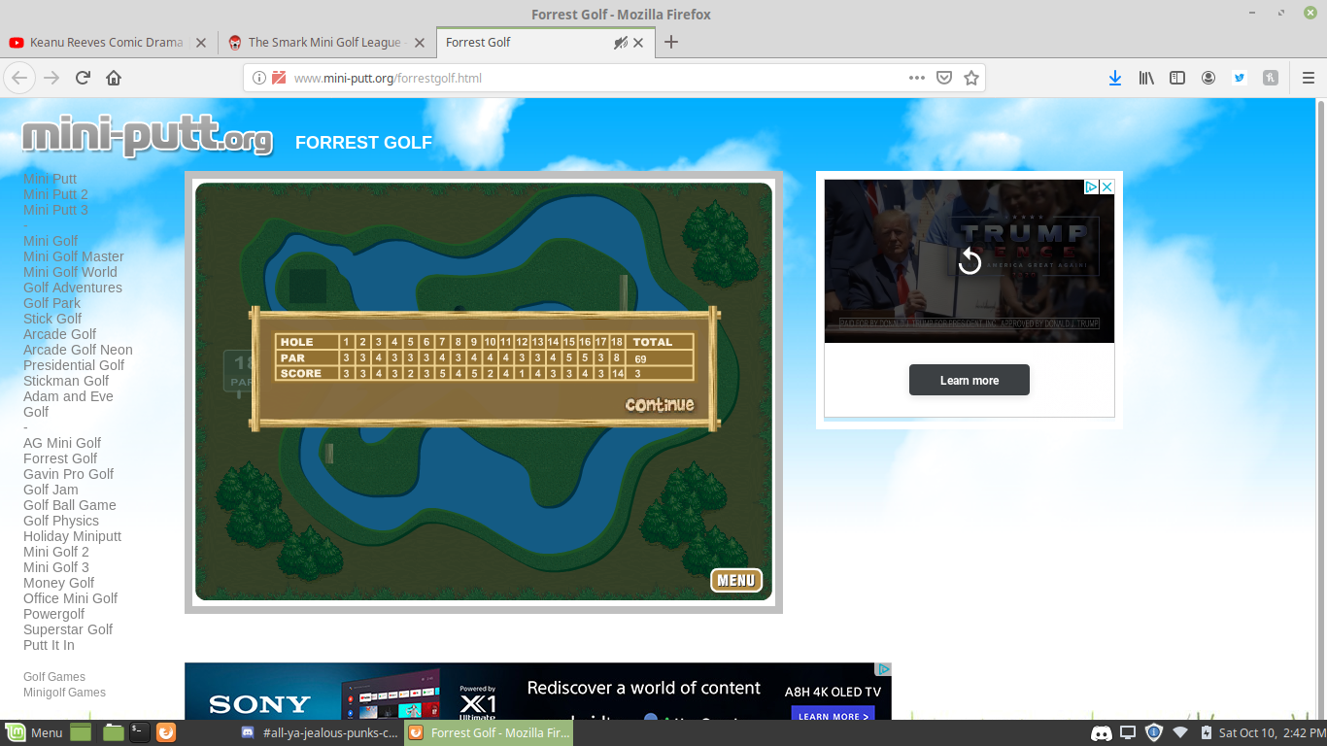1327x746 pixels.
Task: Switch to The Smark Mini Golf League tab
Action: (x=323, y=43)
